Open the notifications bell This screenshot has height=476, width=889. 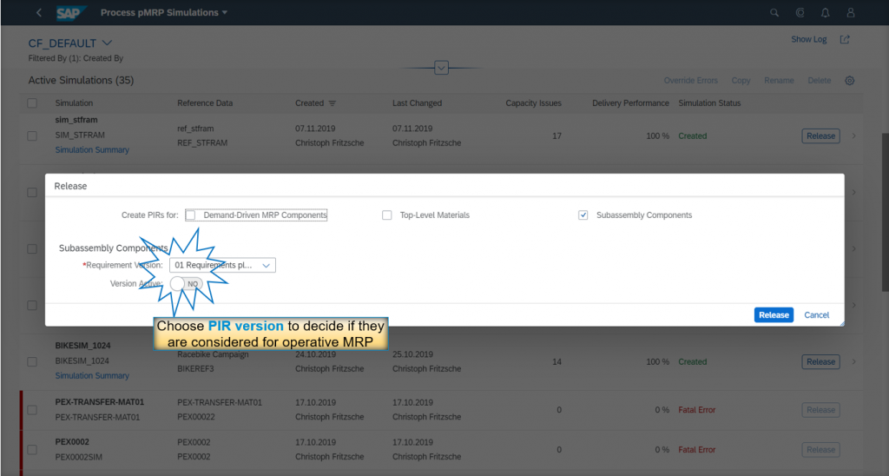(826, 12)
